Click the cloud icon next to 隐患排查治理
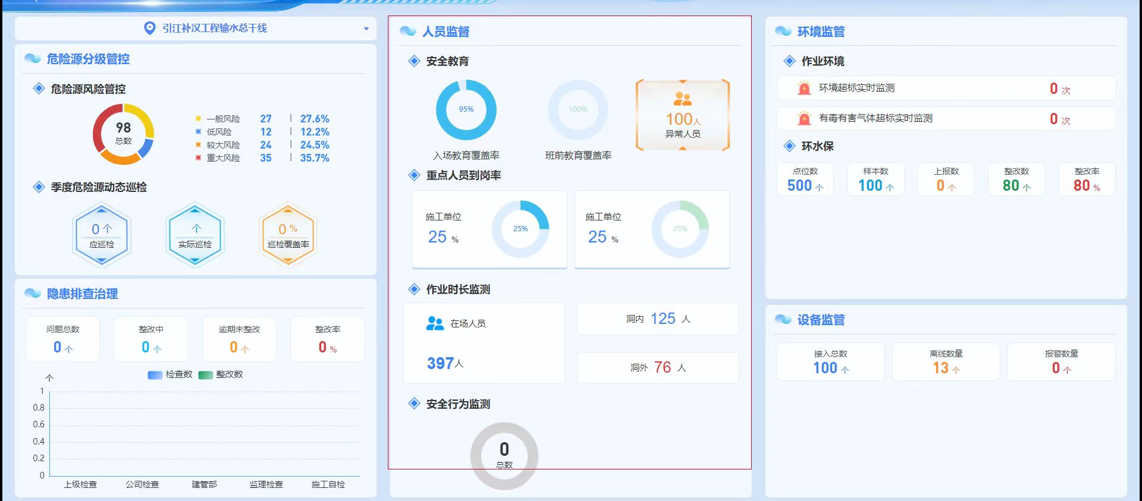Image resolution: width=1142 pixels, height=501 pixels. (x=33, y=294)
